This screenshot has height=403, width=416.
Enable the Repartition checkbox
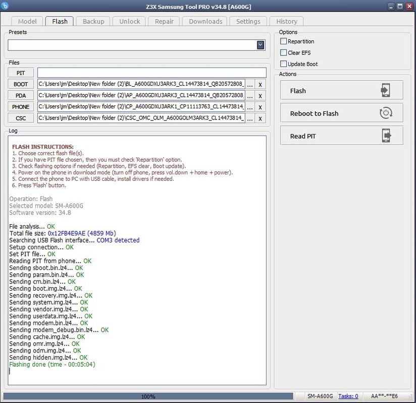283,41
